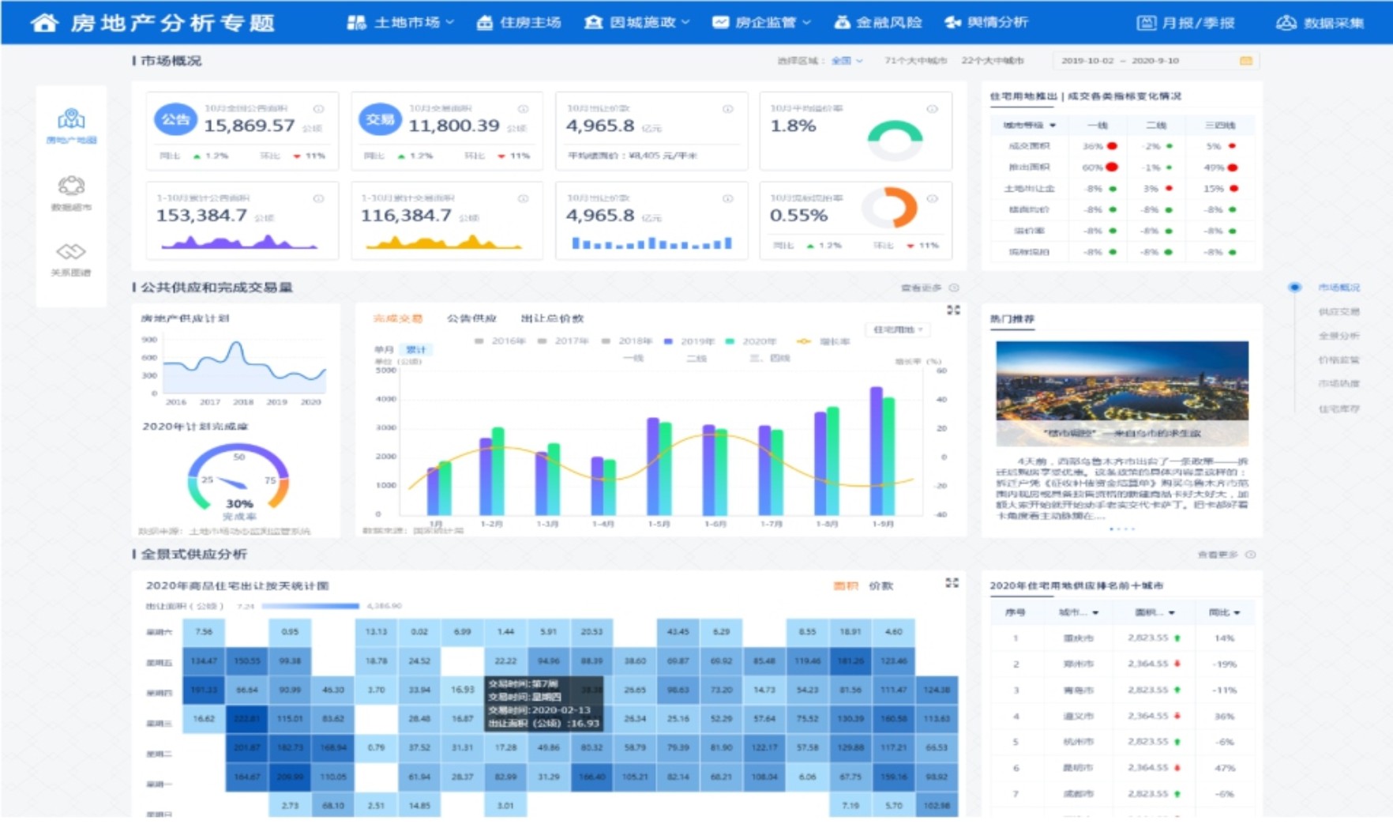
Task: Click the info icon on 公告 card
Action: (x=318, y=109)
